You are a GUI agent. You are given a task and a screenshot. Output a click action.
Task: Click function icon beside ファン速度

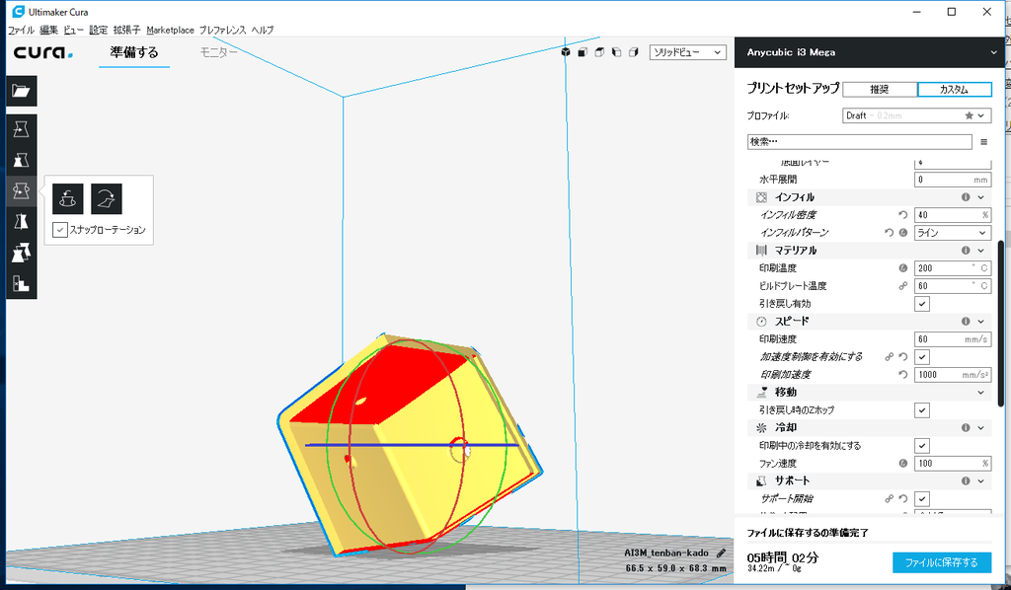(903, 463)
